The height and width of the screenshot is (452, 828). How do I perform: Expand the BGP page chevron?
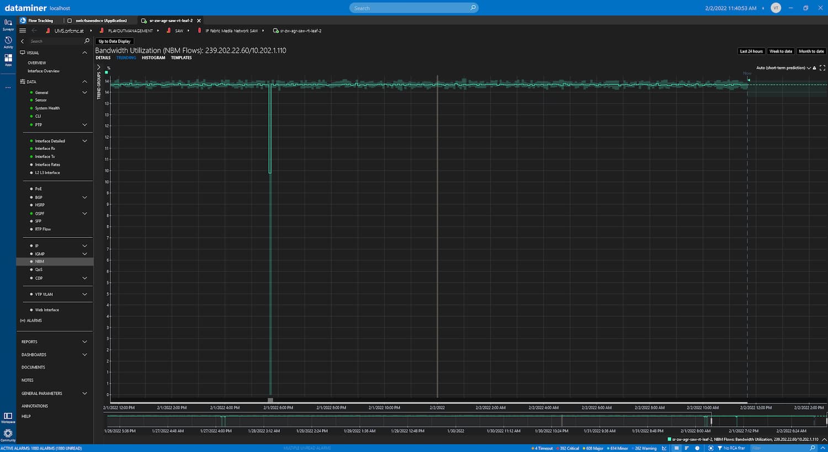pos(84,197)
